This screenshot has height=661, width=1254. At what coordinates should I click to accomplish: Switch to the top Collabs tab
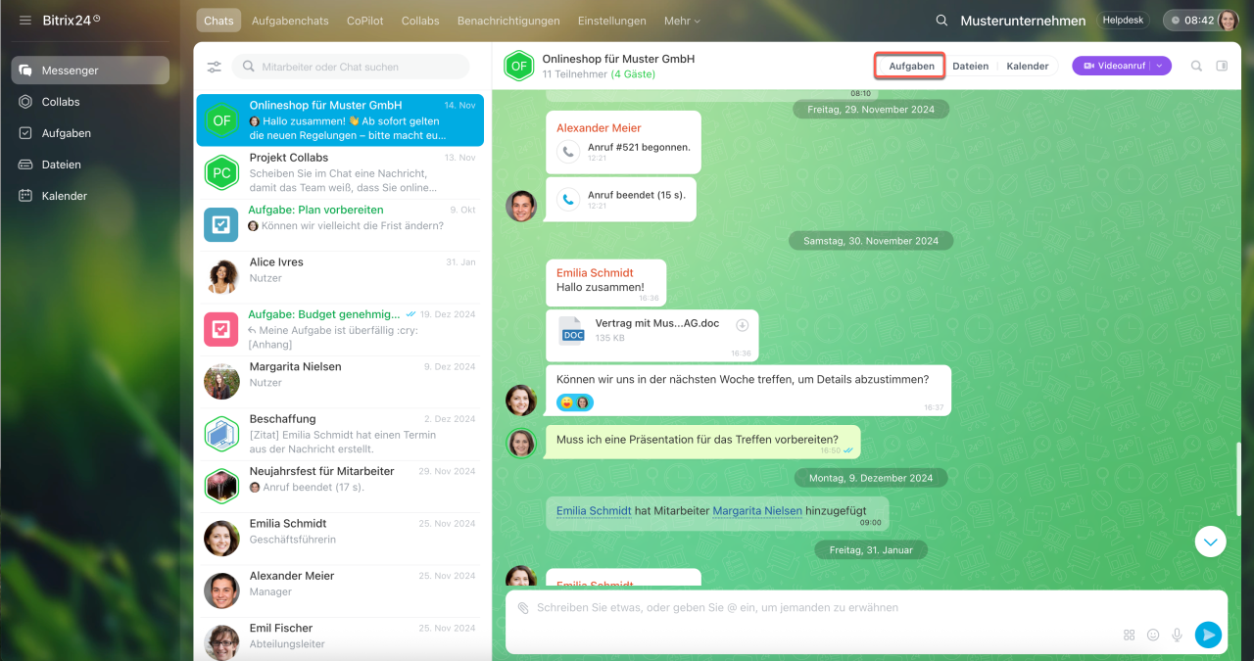tap(420, 21)
